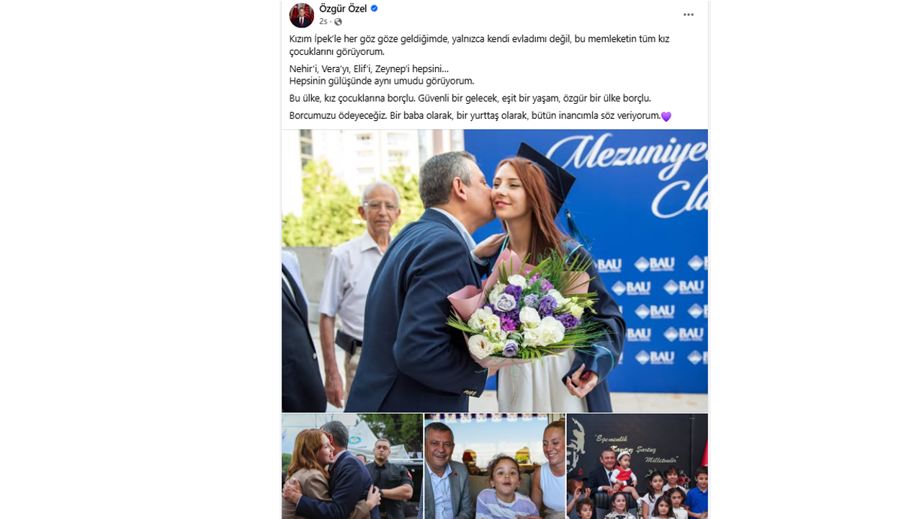
Task: Open Özgür Özel's profile picture avatar
Action: click(x=302, y=15)
